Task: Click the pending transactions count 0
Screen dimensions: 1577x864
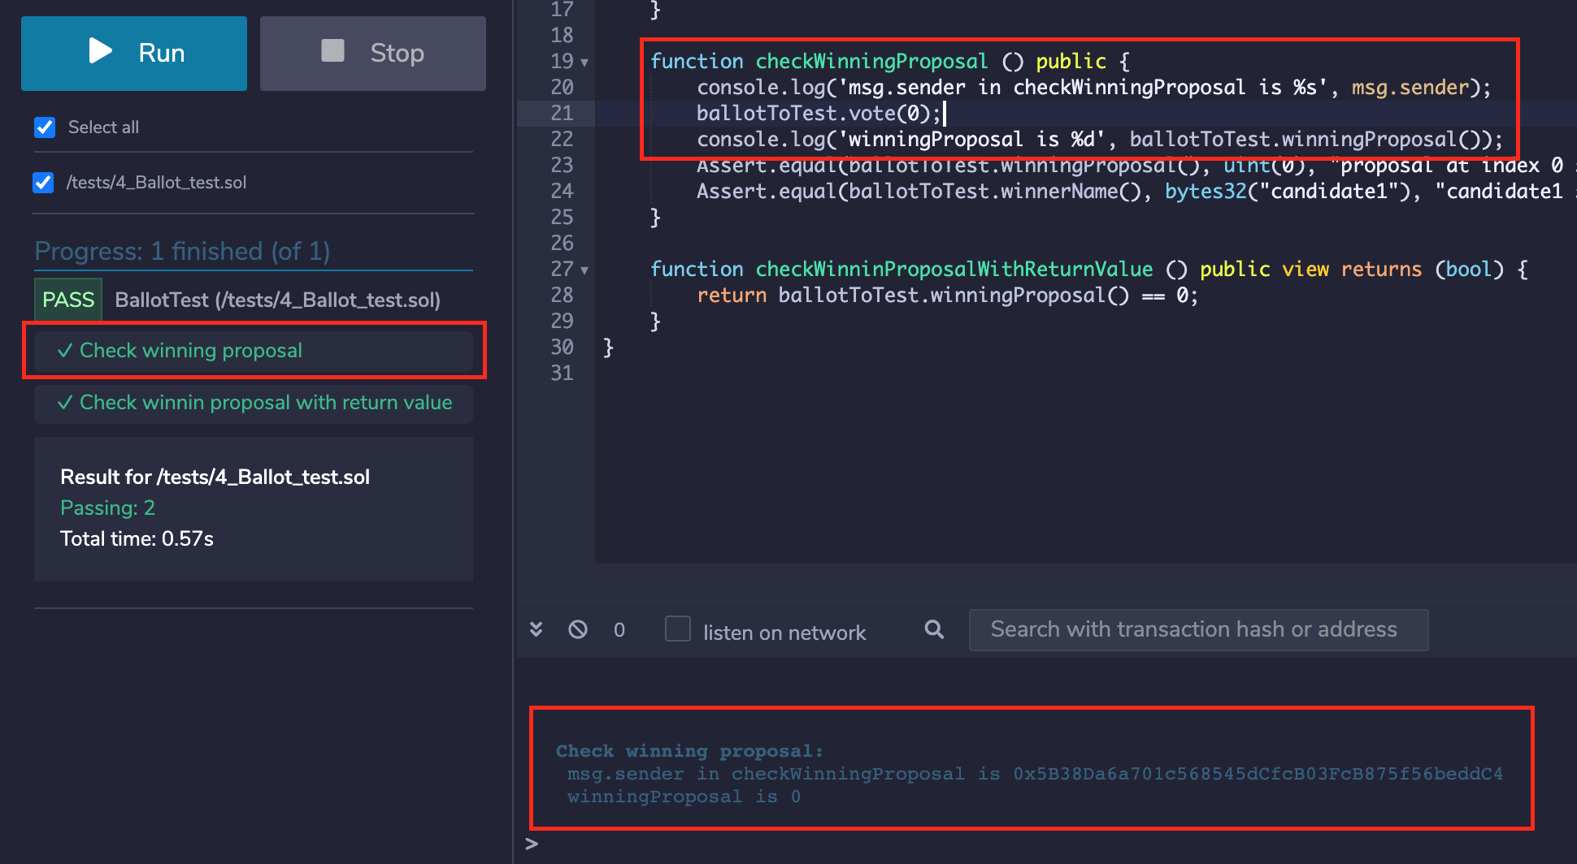Action: tap(619, 630)
